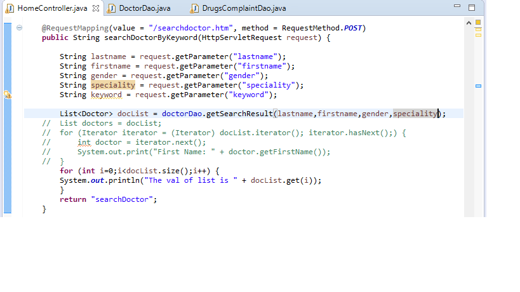Minimize the editor area

tap(457, 6)
